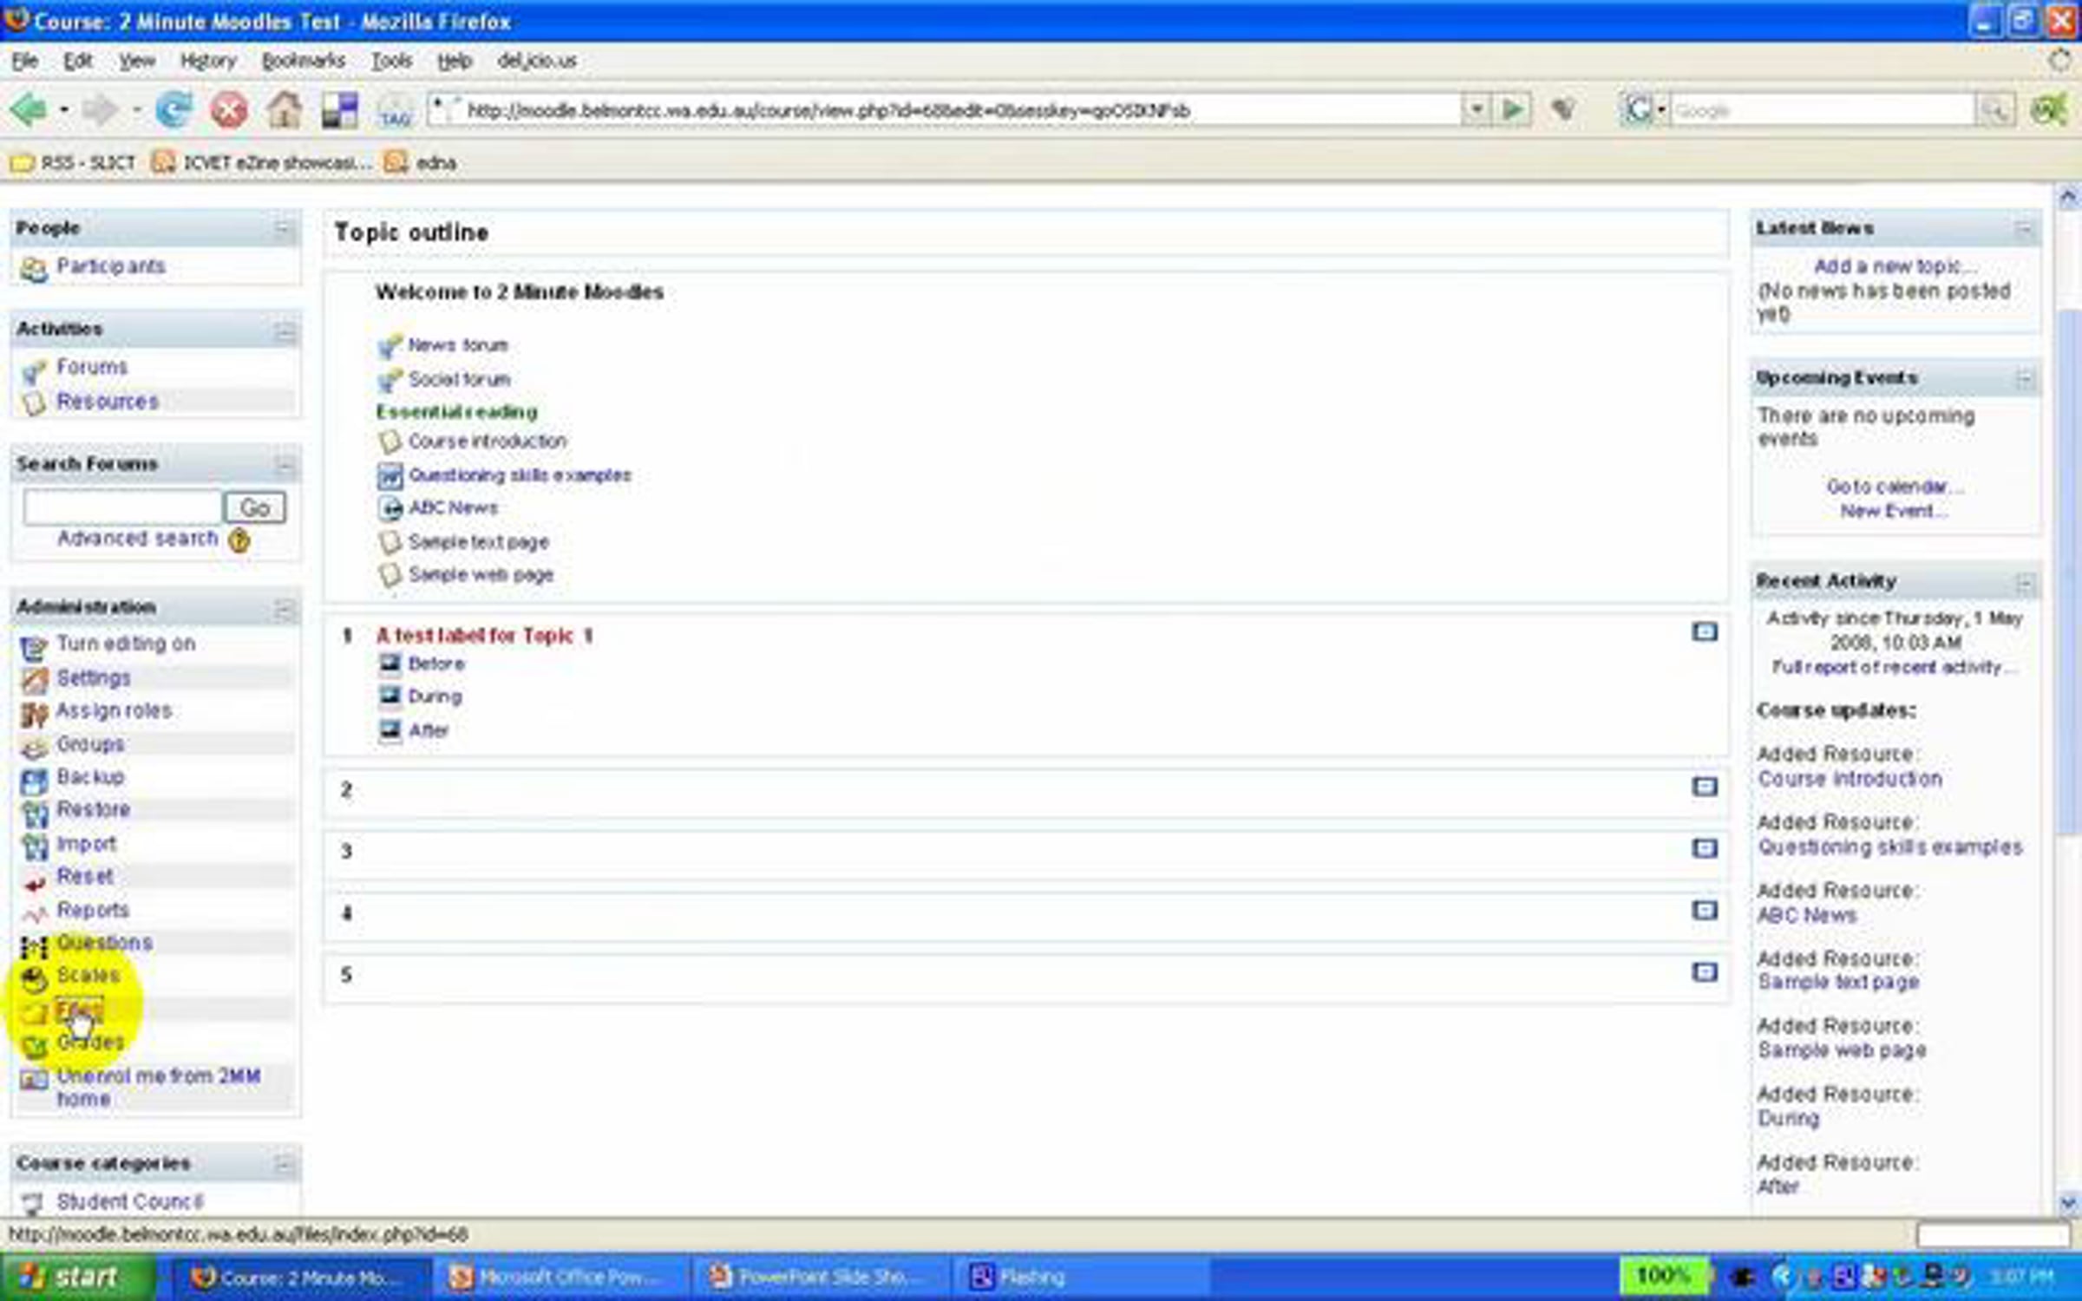Show only topic 3 toggle

click(x=1705, y=848)
